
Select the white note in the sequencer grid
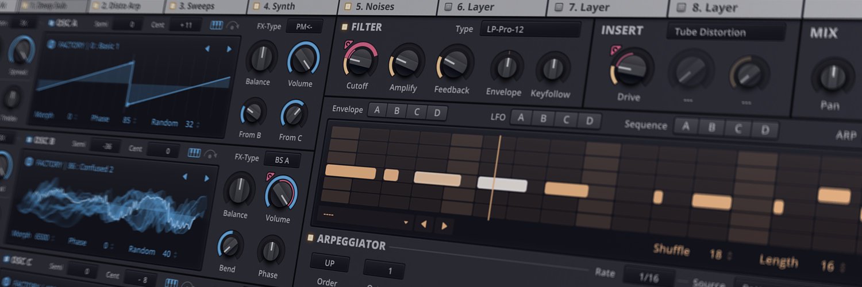(502, 184)
